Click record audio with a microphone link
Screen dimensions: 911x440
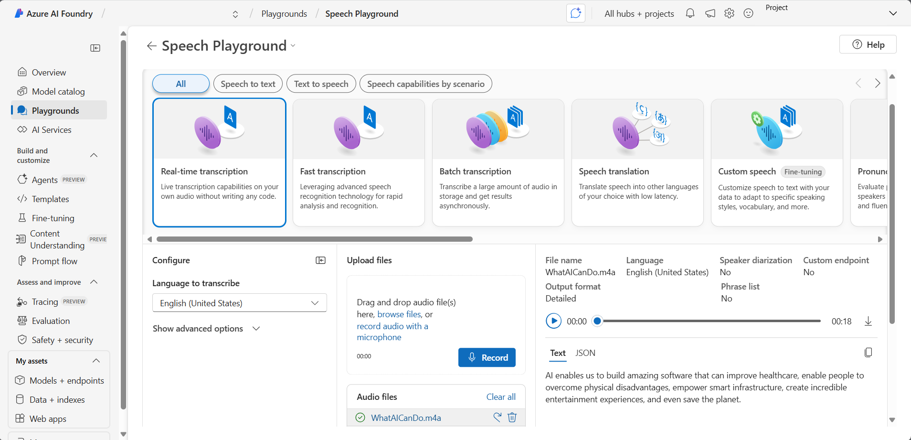tap(392, 332)
